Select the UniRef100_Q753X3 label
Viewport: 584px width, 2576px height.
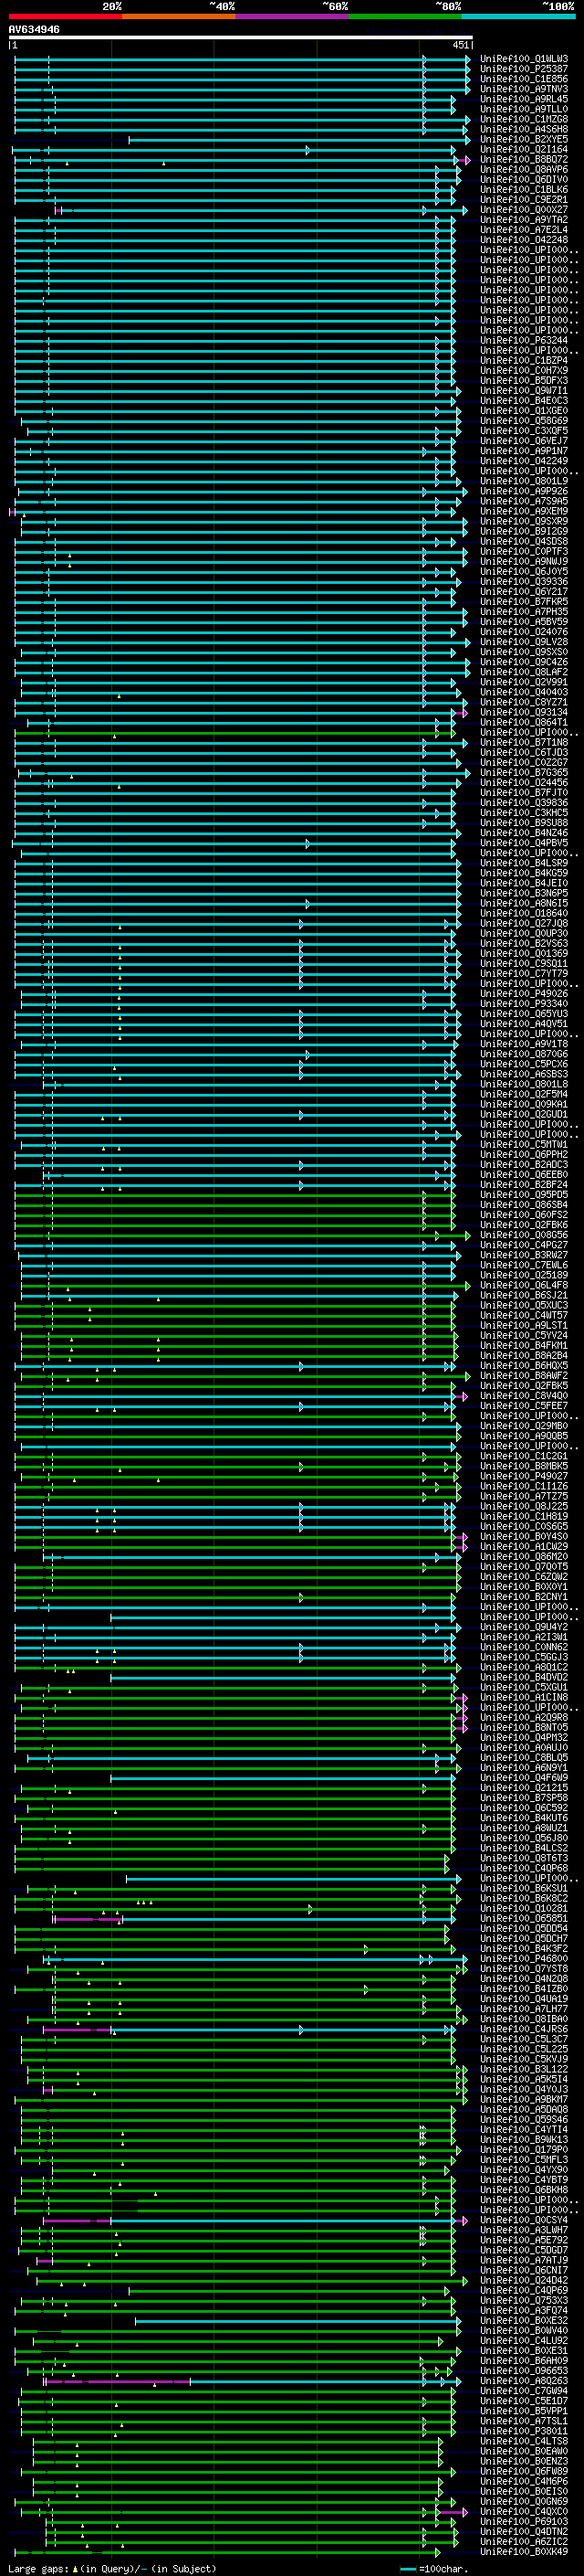[524, 2300]
